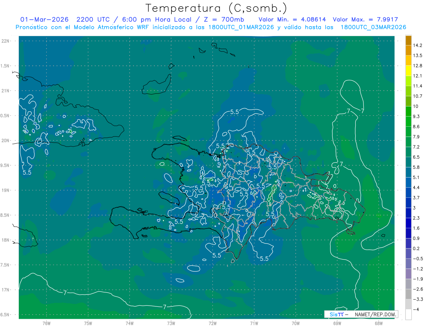Click the 'Valor Min. = 4.08614' value
Viewport: 425px width, 328px height.
coord(293,19)
